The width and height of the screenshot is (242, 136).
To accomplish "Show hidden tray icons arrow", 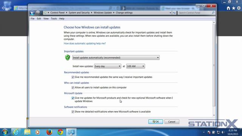I will click(204, 132).
